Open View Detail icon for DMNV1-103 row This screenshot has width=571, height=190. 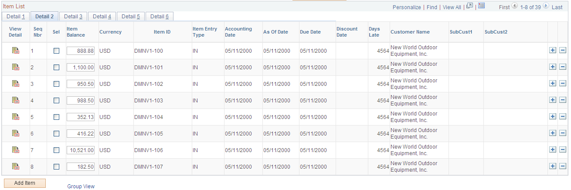[x=16, y=100]
